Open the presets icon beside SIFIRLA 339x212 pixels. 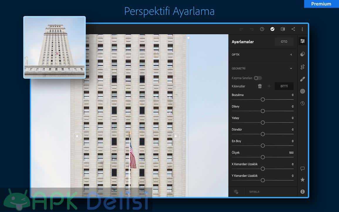click(236, 192)
